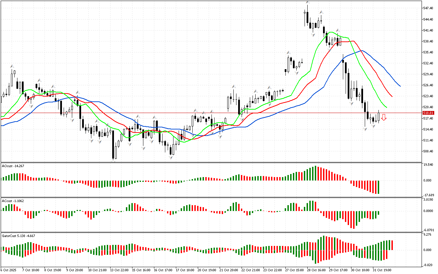
Task: Click the -6.0701 value on ACcust scale
Action: 428,230
